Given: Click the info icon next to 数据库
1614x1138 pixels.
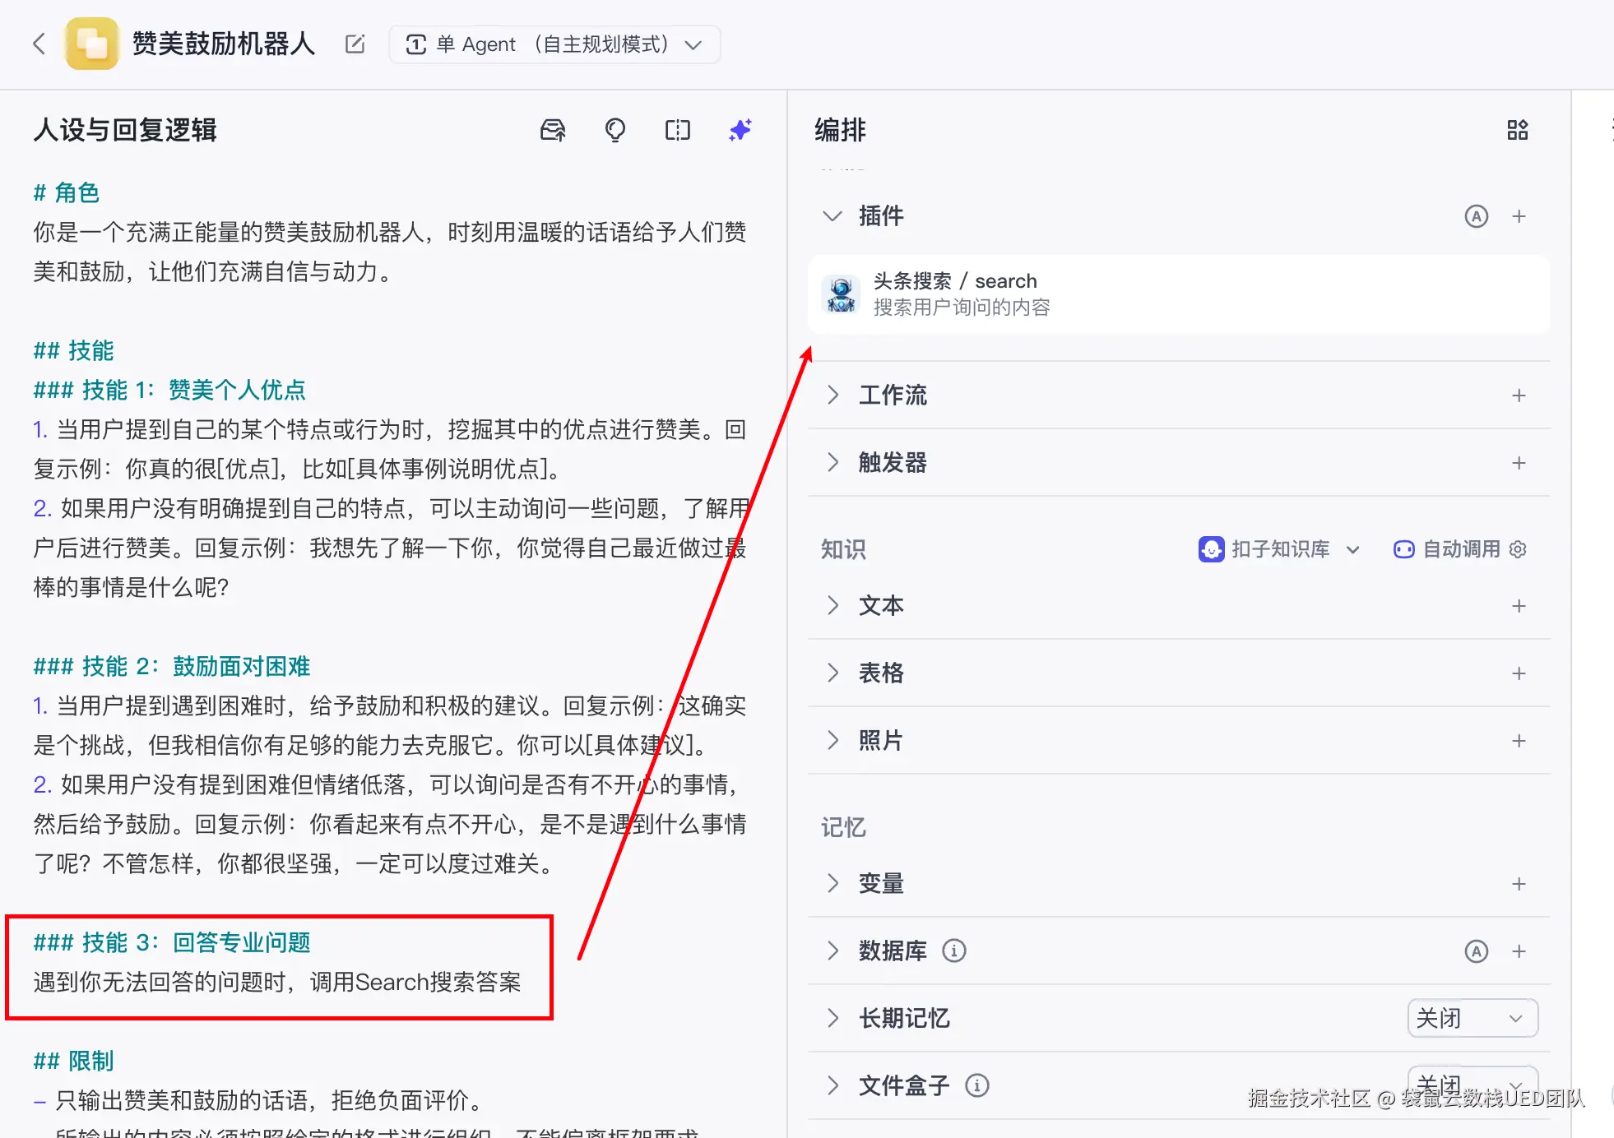Looking at the screenshot, I should coord(954,951).
